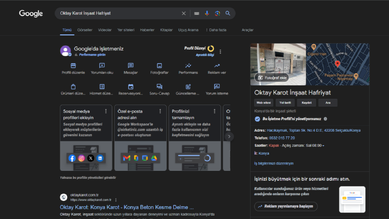
Task: Open the business profile three-dot menu
Action: 220,52
